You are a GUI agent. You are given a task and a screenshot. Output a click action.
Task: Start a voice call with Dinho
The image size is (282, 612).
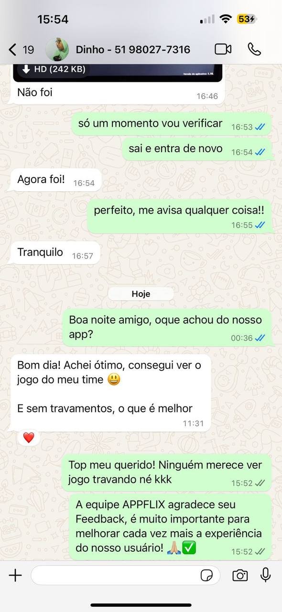tap(254, 49)
